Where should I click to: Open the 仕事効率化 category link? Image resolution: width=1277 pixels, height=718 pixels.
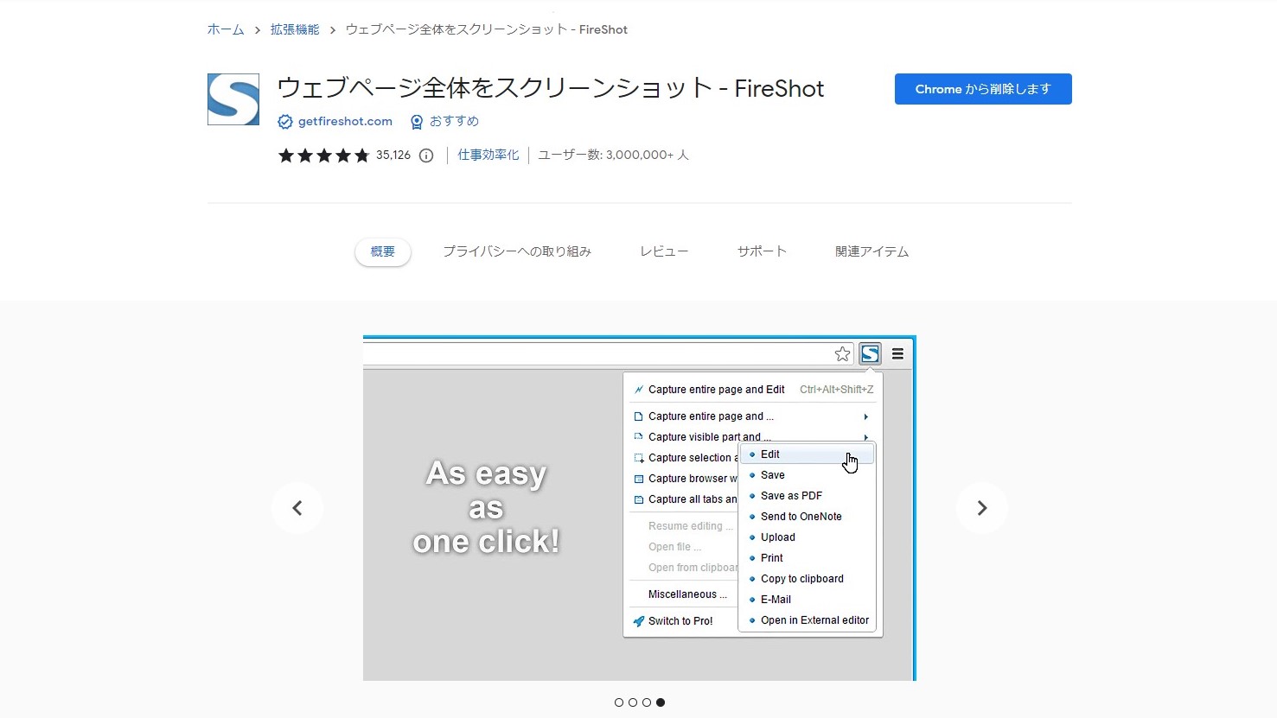coord(488,156)
